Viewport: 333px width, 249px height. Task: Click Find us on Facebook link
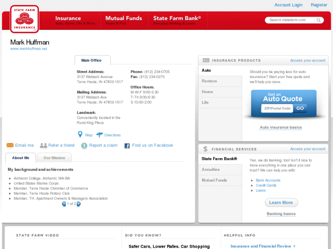(153, 145)
